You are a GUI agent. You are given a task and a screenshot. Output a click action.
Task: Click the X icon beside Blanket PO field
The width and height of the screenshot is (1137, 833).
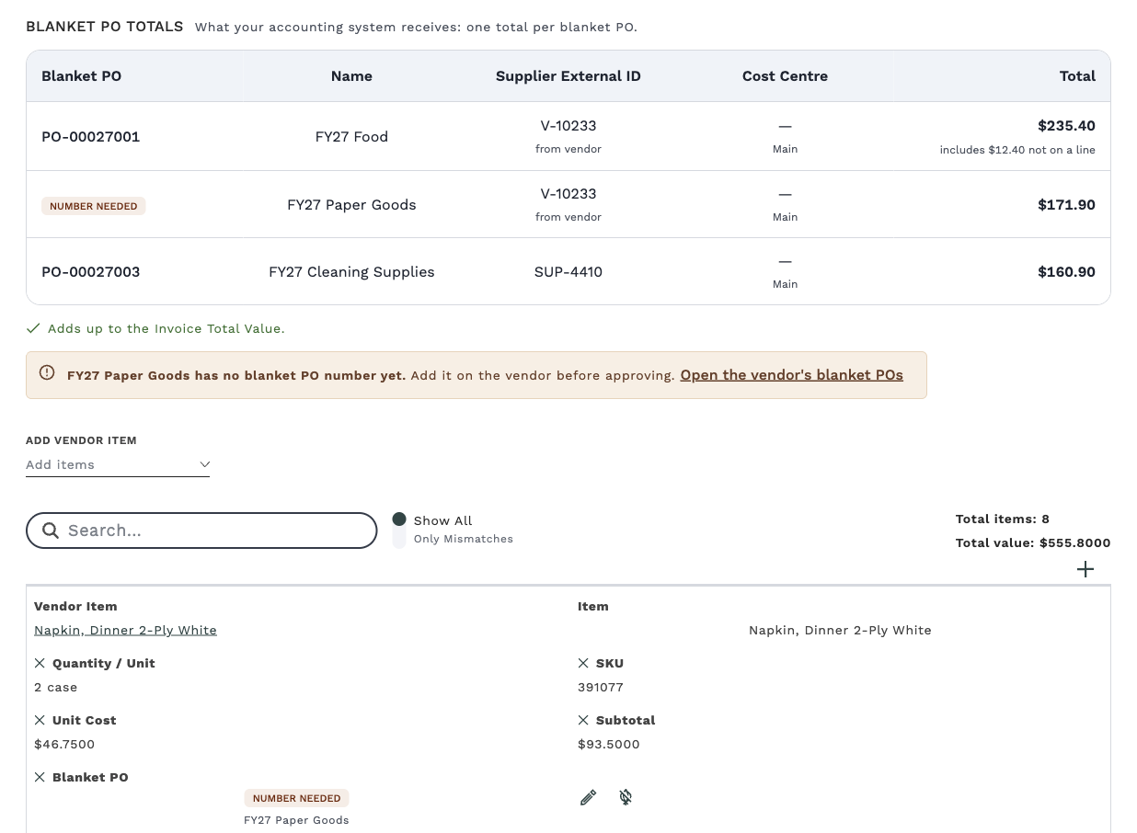pyautogui.click(x=40, y=777)
